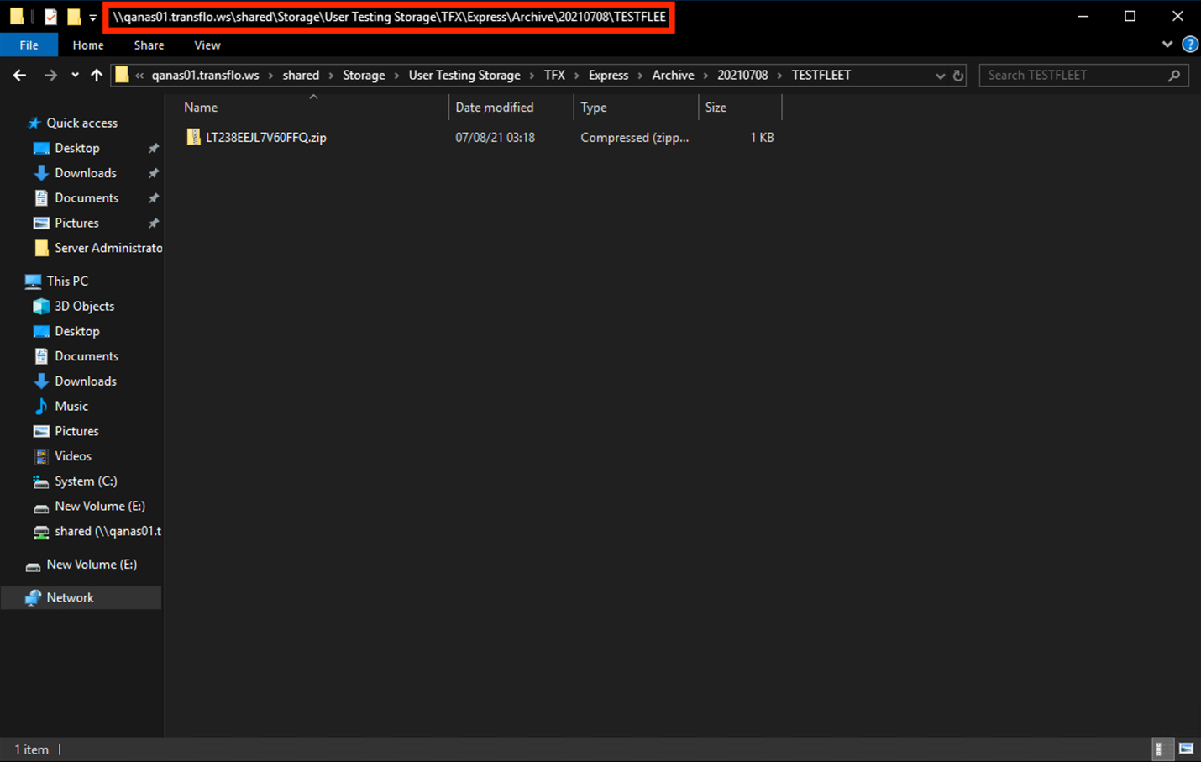Image resolution: width=1201 pixels, height=762 pixels.
Task: Open the recent locations dropdown arrow
Action: pos(75,76)
